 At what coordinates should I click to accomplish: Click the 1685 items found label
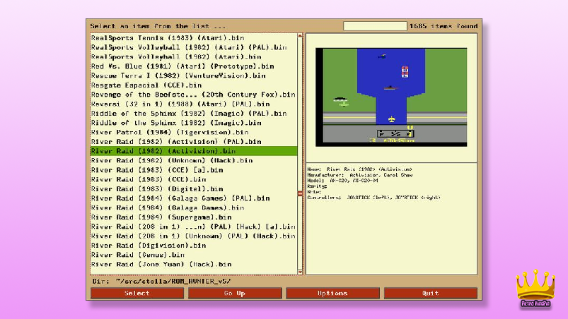tap(444, 26)
